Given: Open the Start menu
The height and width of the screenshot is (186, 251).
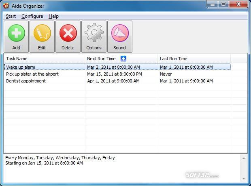Looking at the screenshot, I should pyautogui.click(x=11, y=16).
